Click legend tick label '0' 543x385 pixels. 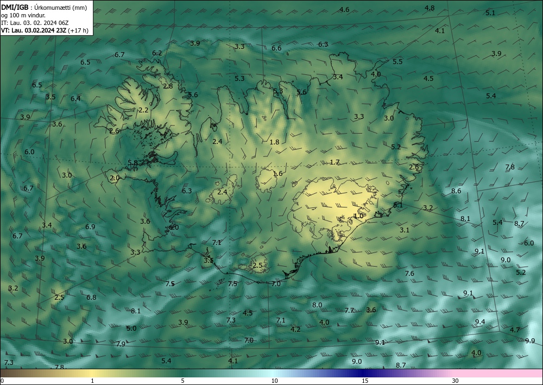coord(2,381)
